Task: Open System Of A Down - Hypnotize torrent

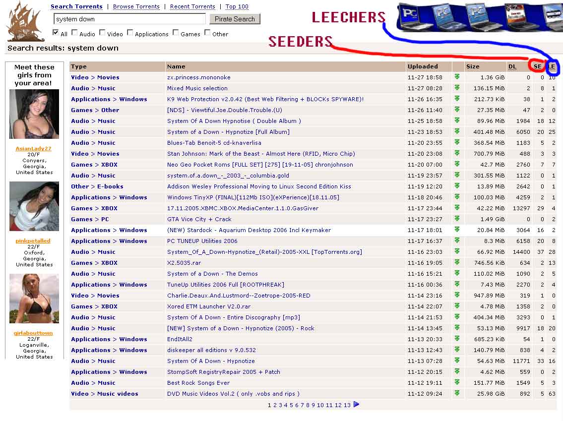Action: coord(211,361)
